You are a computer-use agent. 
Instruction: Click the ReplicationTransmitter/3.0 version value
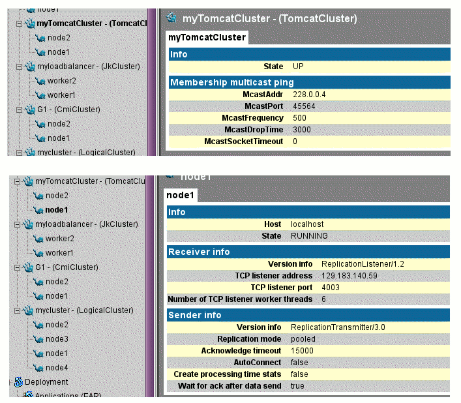tap(338, 327)
